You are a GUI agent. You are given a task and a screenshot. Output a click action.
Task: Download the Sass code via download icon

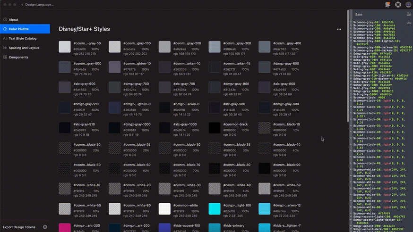point(409,22)
